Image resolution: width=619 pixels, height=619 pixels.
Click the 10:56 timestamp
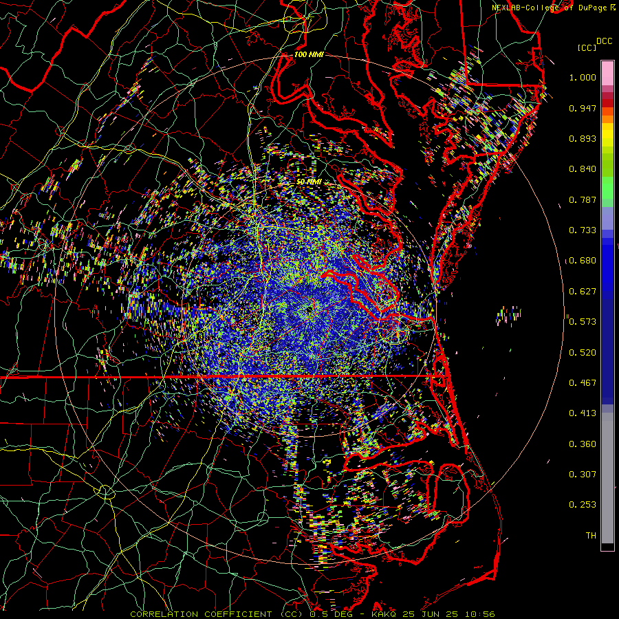pyautogui.click(x=479, y=614)
